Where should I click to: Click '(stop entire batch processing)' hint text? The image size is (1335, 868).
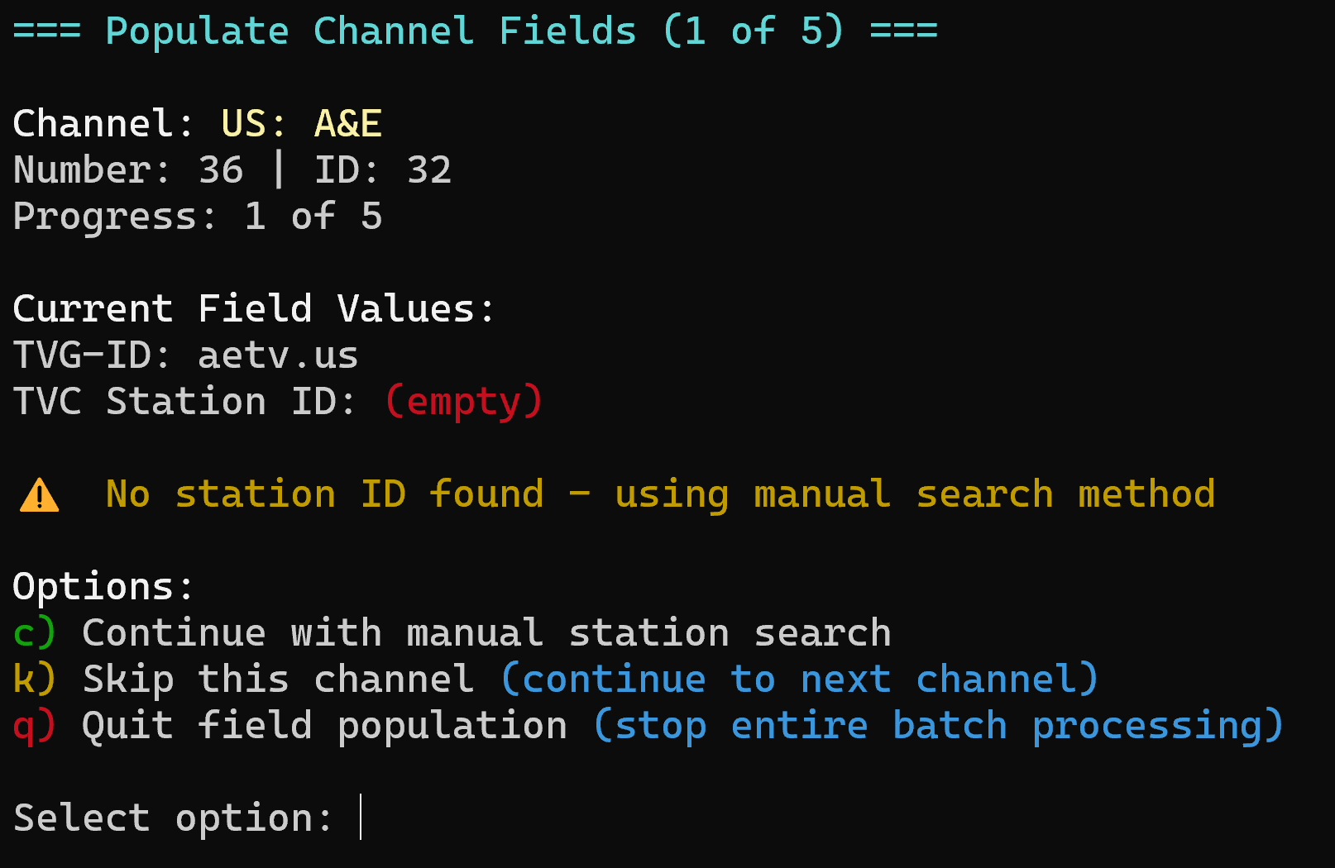tap(938, 726)
